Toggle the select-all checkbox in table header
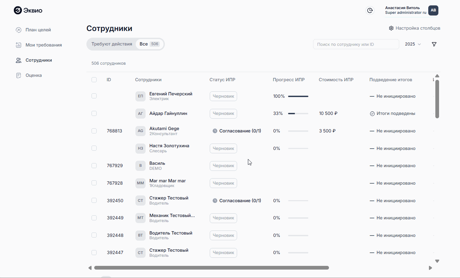The width and height of the screenshot is (460, 278). tap(94, 80)
